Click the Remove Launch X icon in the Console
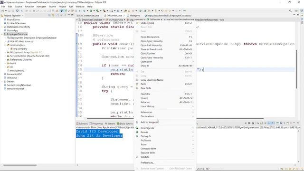The image size is (304, 171). pyautogui.click(x=249, y=123)
